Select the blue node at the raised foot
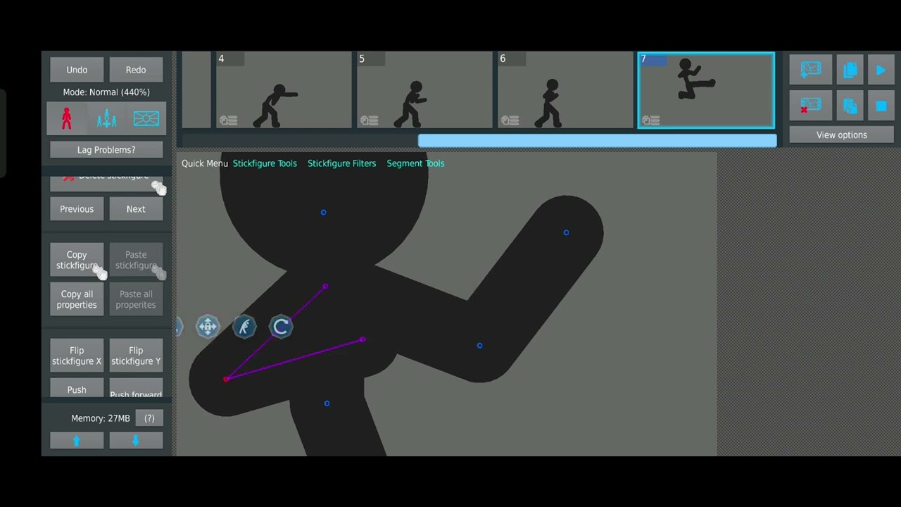Viewport: 901px width, 507px height. pyautogui.click(x=566, y=232)
